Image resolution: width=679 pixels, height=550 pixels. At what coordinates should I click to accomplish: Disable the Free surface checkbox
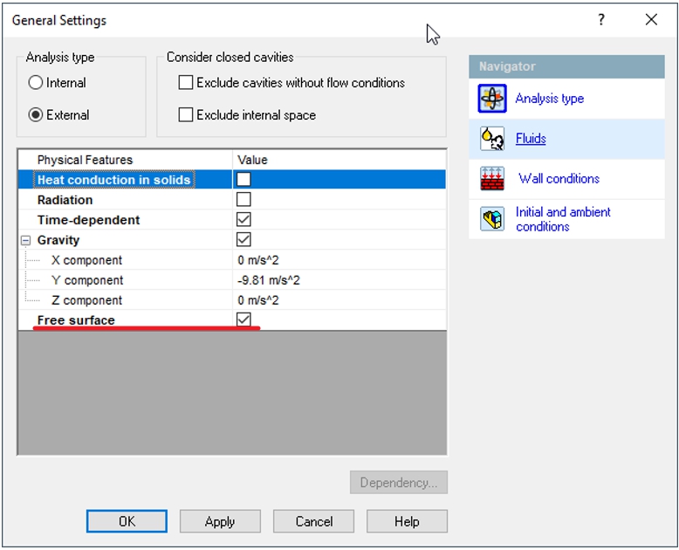pos(244,320)
